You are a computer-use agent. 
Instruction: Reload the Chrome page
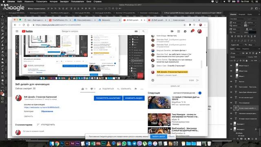point(24,25)
